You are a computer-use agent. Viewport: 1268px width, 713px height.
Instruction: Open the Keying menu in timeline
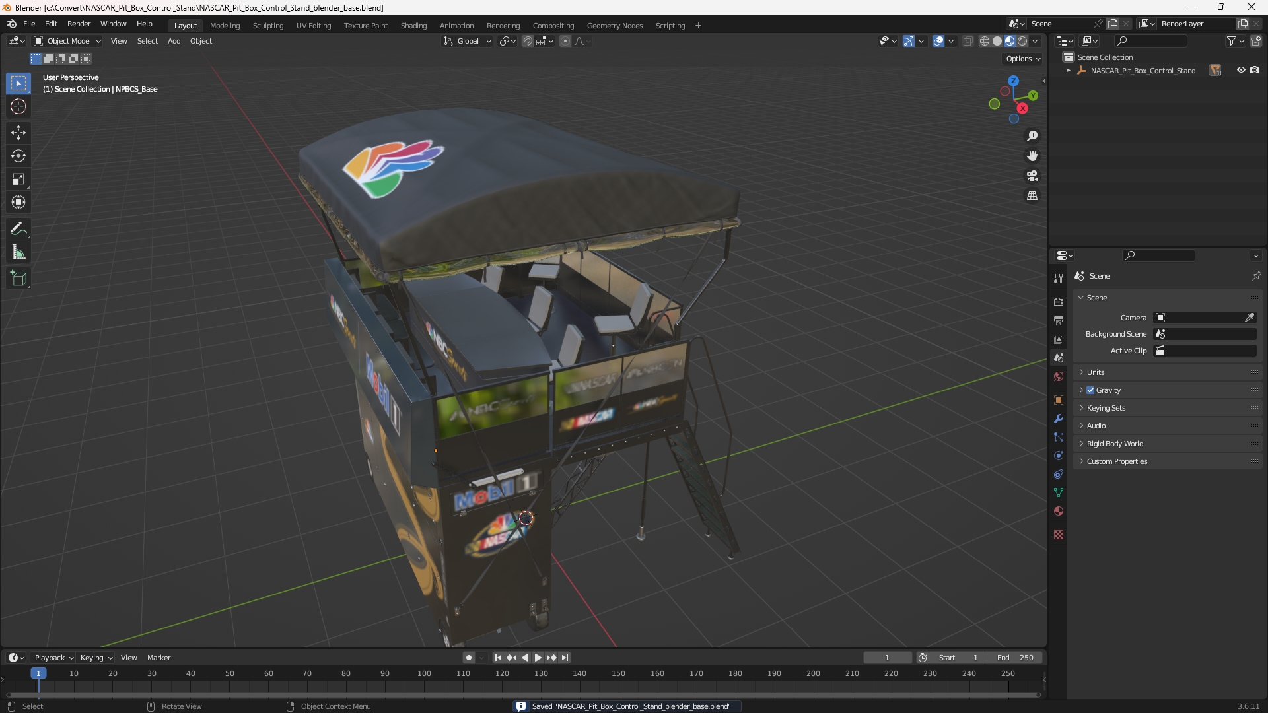click(x=96, y=658)
